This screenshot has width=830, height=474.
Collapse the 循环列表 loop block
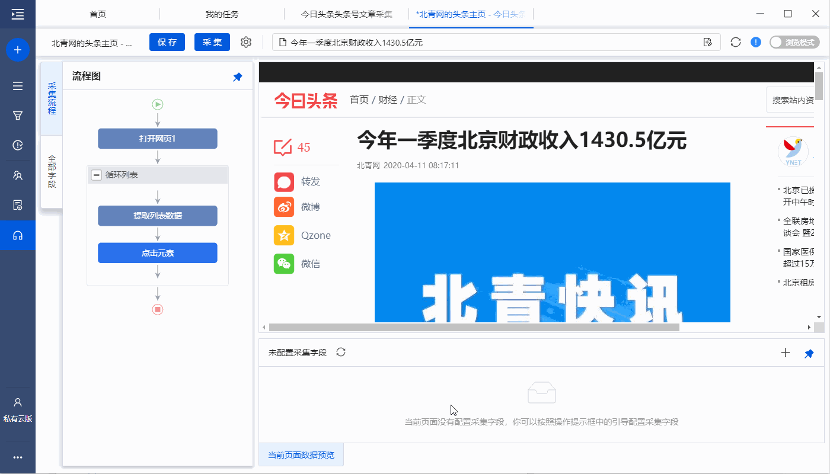[96, 175]
